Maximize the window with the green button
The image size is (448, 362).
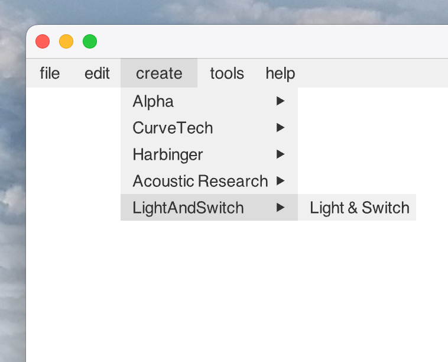click(x=90, y=41)
